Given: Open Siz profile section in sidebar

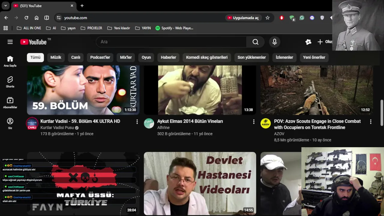Looking at the screenshot, I should (10, 124).
